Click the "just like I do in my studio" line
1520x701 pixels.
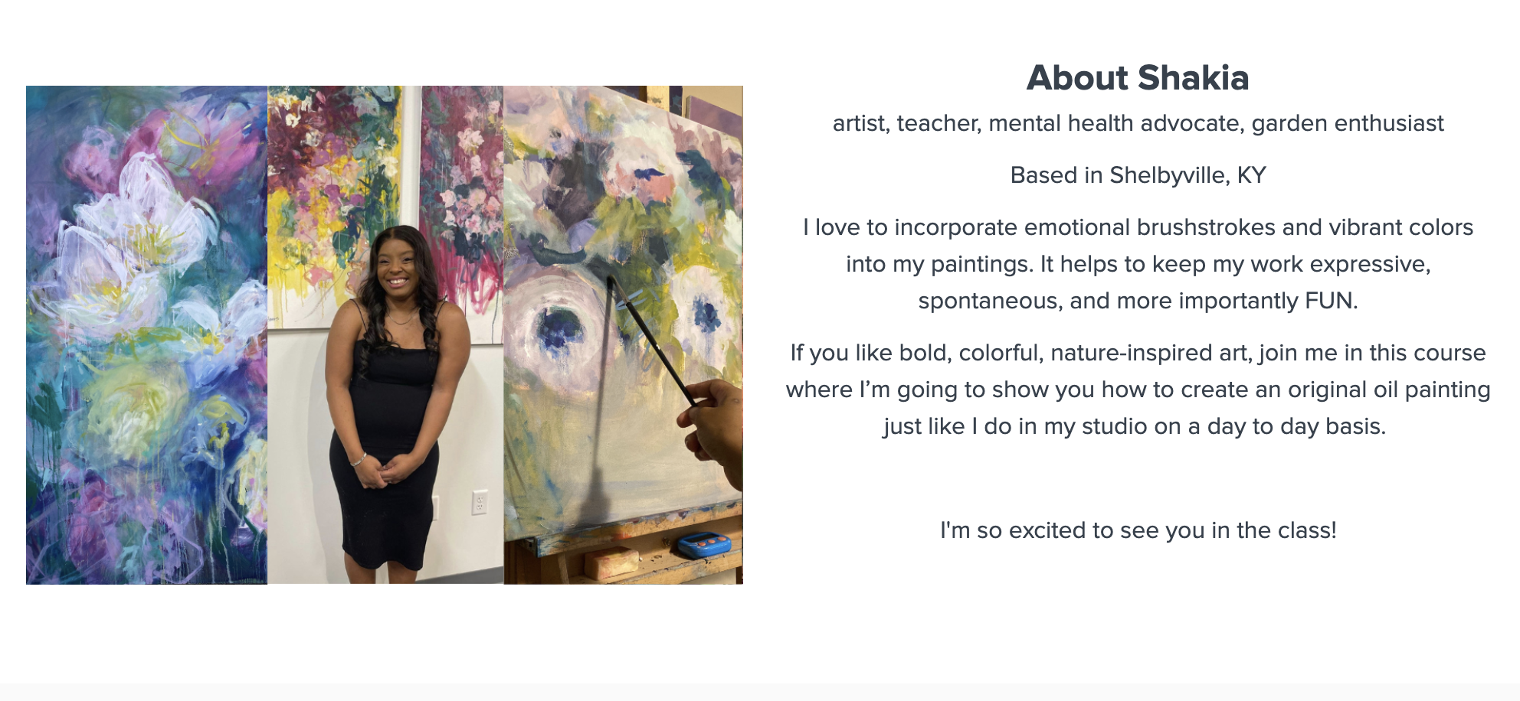pos(1134,426)
